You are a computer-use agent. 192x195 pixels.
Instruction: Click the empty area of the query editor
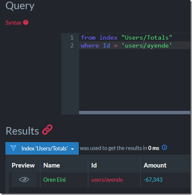coord(135,80)
